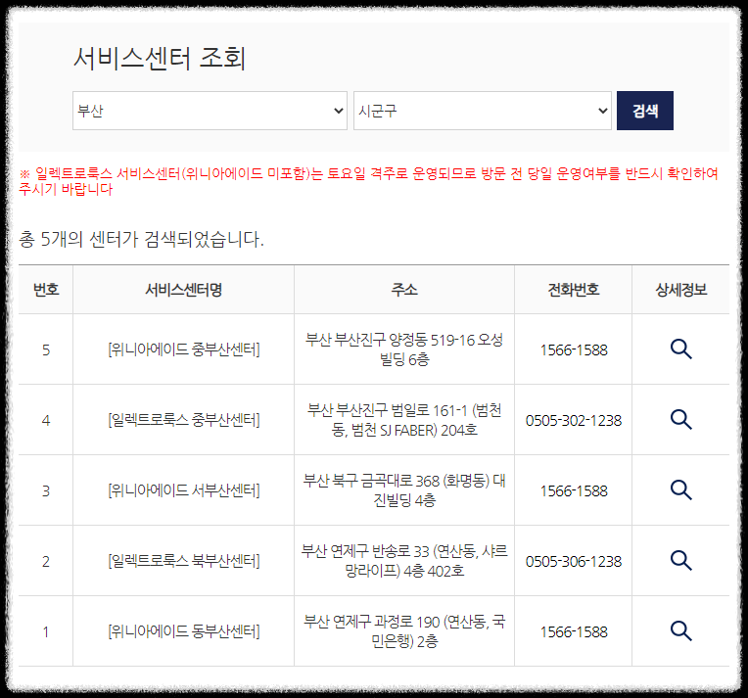Click phone 1566-1588 in 동부산센터 row
The width and height of the screenshot is (748, 698).
pos(574,631)
